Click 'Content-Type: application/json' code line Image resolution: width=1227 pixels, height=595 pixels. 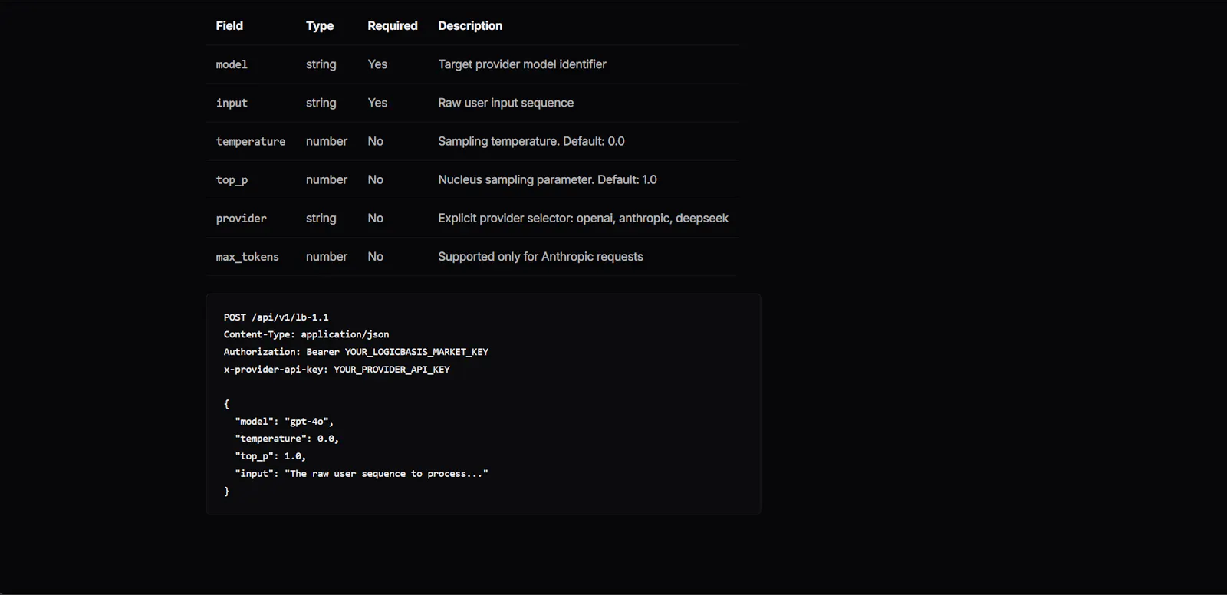[x=306, y=334]
